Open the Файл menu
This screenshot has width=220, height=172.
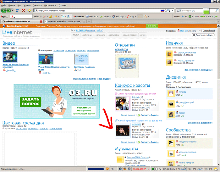(x=3, y=5)
